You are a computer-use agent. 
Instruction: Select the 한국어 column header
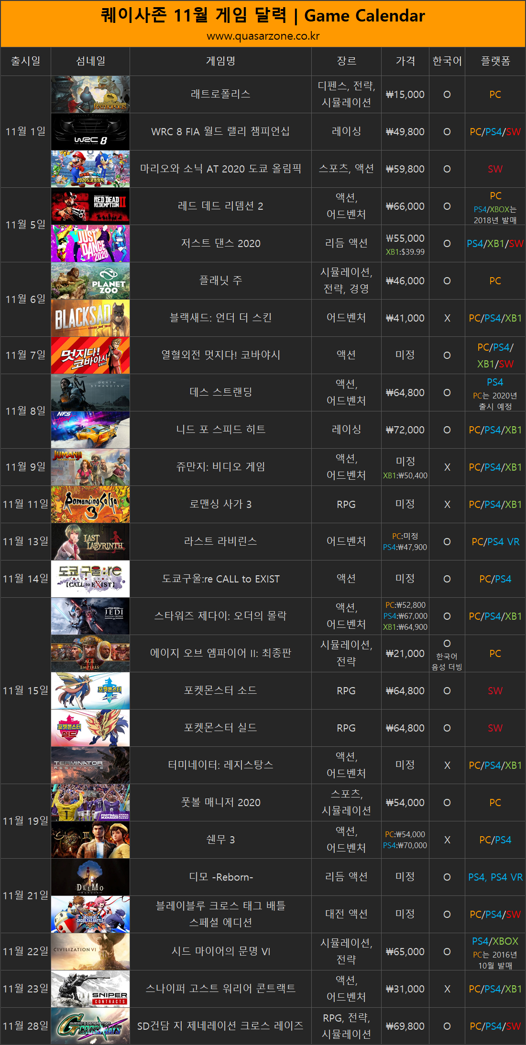click(447, 61)
